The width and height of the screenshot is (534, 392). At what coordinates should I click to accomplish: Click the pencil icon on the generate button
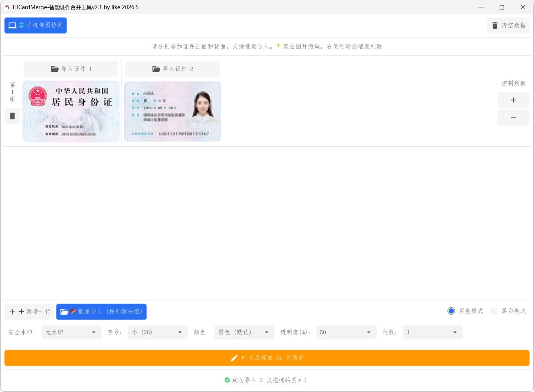234,358
